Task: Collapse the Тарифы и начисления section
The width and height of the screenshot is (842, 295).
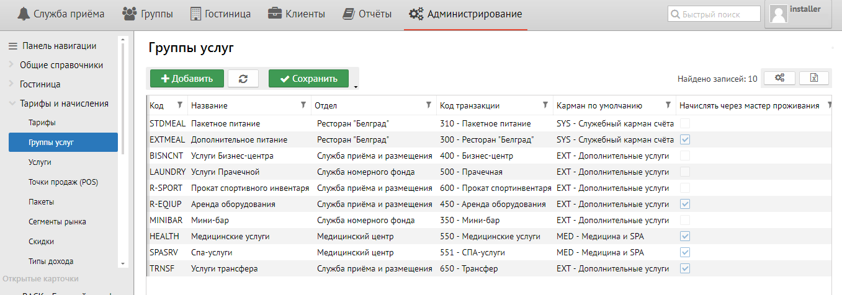Action: [x=12, y=103]
